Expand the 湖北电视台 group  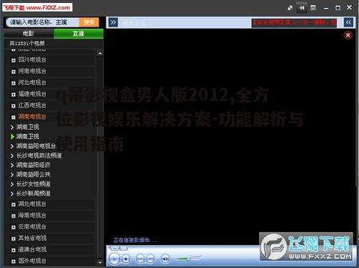pos(14,205)
